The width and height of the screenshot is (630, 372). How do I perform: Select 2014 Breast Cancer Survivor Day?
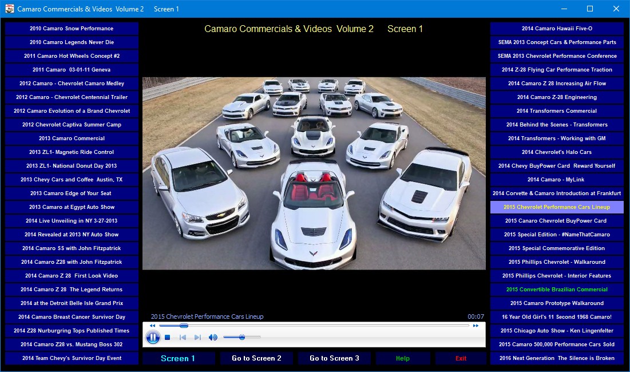pyautogui.click(x=72, y=317)
